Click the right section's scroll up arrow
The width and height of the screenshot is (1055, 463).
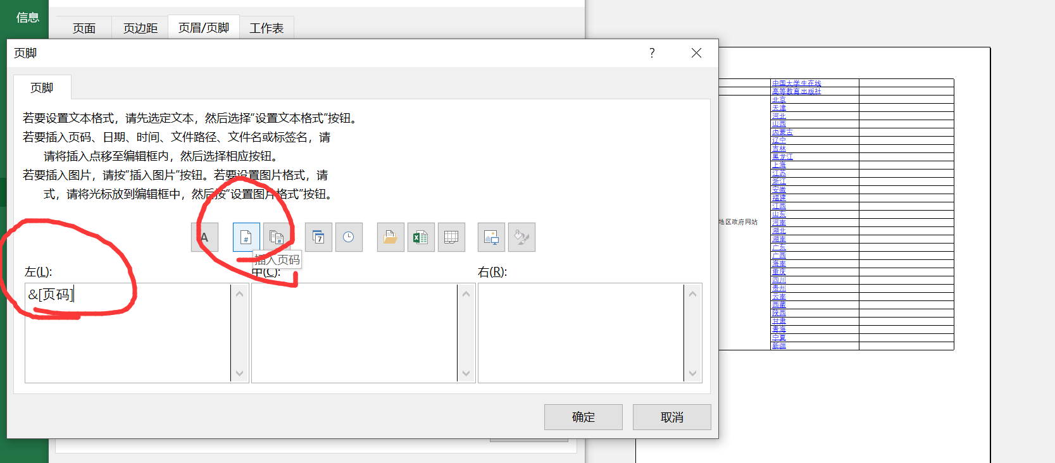pyautogui.click(x=692, y=293)
